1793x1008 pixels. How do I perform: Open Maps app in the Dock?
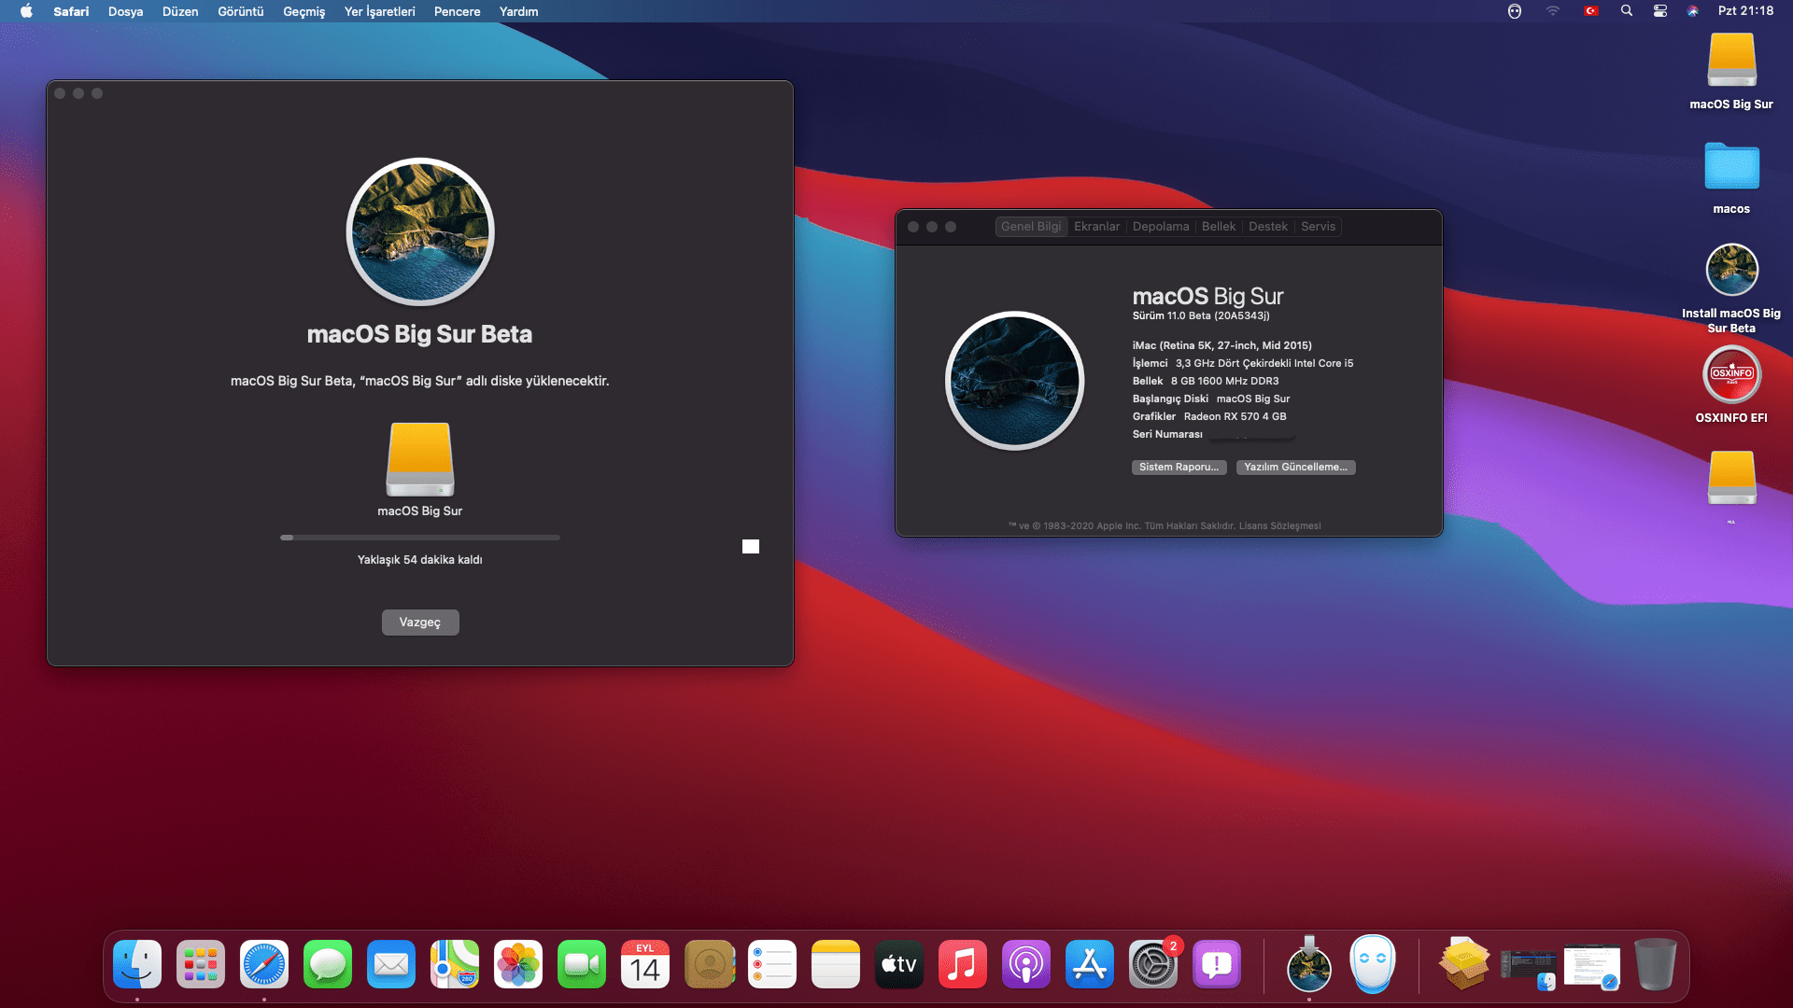(455, 964)
